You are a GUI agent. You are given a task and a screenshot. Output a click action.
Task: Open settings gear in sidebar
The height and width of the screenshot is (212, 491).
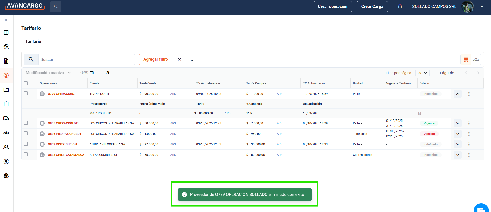[6, 176]
